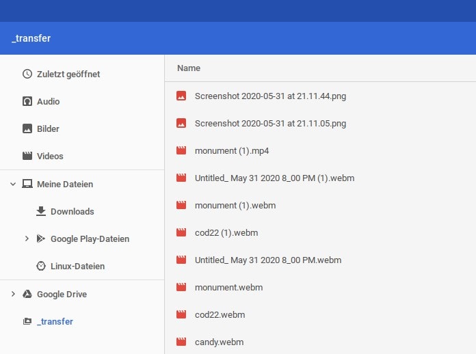Click the picture icon next to Bilder
Image resolution: width=476 pixels, height=354 pixels.
coord(27,128)
